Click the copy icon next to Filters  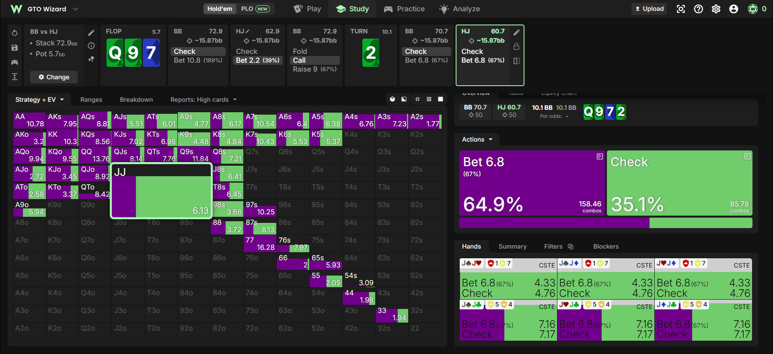pyautogui.click(x=570, y=247)
